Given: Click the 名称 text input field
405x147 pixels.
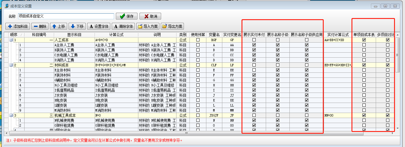Looking at the screenshot, I should [x=66, y=16].
